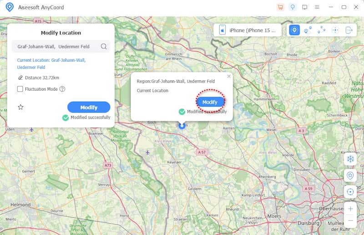Click the exit/export icon in mode toolbar
364x235 pixels.
349,30
